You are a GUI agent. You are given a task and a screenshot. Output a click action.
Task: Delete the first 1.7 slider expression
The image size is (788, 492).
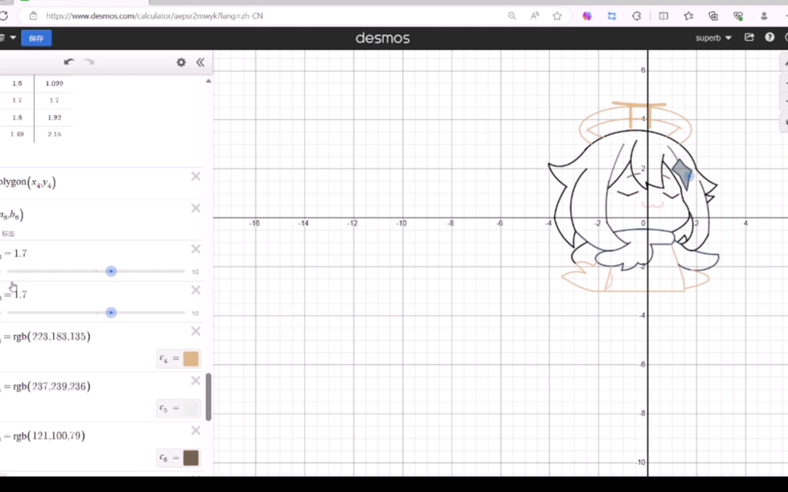coord(196,249)
